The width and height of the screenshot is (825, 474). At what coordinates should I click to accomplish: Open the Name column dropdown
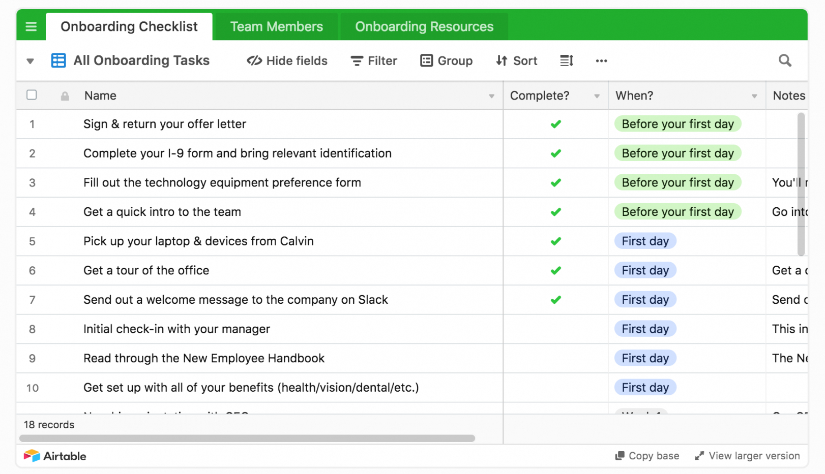[x=491, y=96]
